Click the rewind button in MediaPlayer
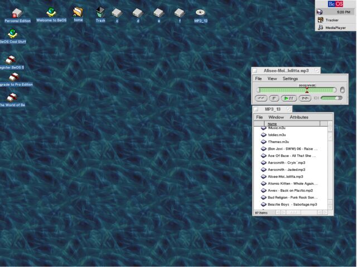Viewport: 357px width, 267px height. click(261, 98)
